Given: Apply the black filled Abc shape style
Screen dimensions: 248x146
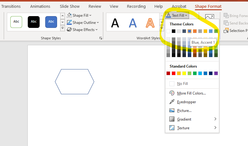Looking at the screenshot, I should 34,21.
